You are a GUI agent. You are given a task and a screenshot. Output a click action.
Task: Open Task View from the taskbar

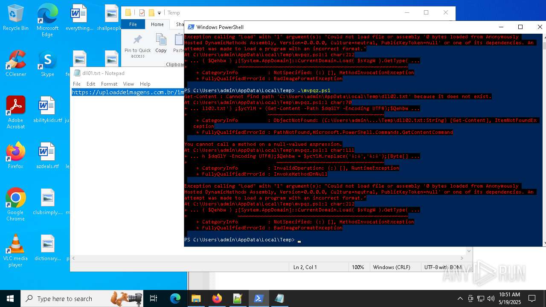154,298
